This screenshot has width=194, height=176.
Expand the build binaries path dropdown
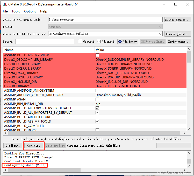[x=160, y=34]
